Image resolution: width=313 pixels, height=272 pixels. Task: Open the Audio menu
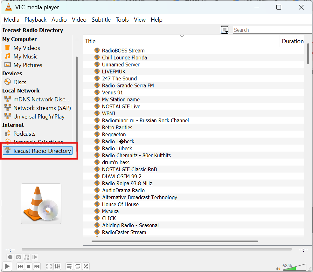(x=59, y=20)
